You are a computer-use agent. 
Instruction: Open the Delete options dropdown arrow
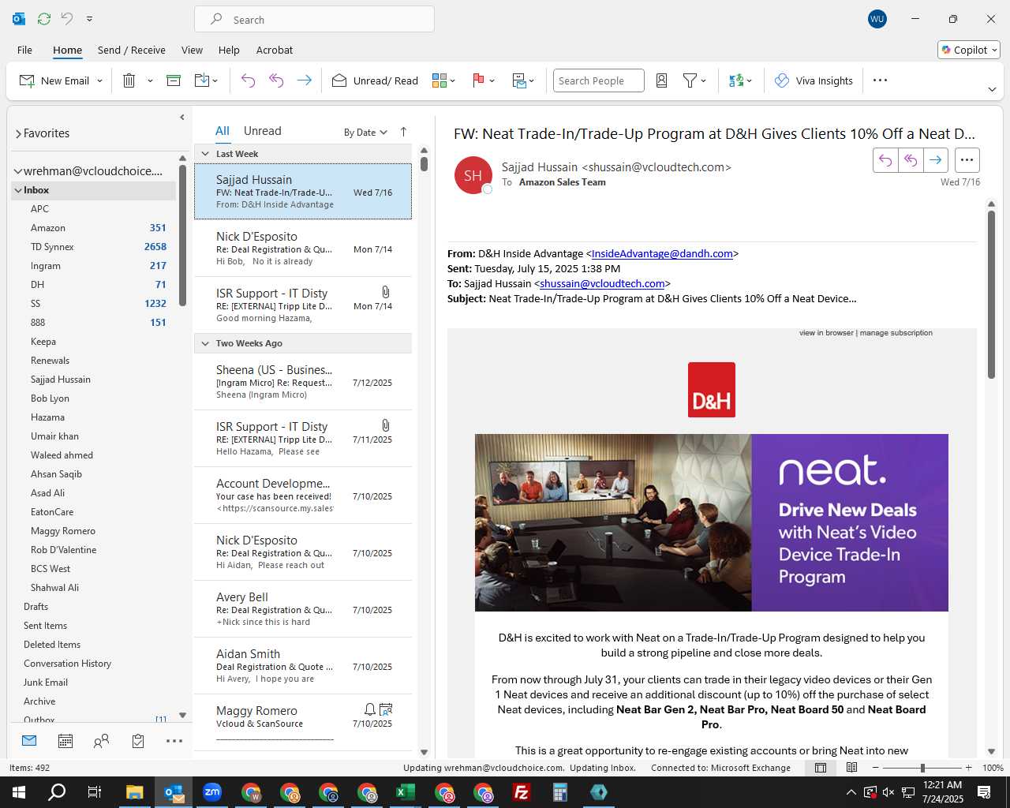tap(150, 81)
